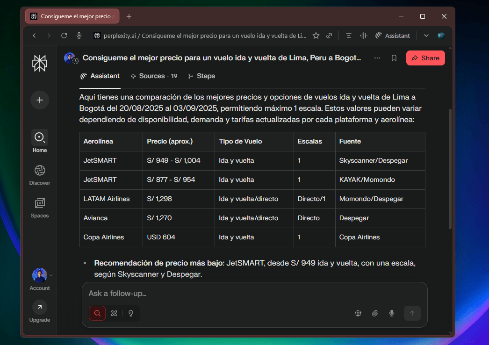The width and height of the screenshot is (489, 345).
Task: Submit follow-up with the up arrow button
Action: [412, 313]
